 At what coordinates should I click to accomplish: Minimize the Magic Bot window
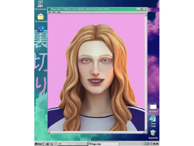point(138,9)
